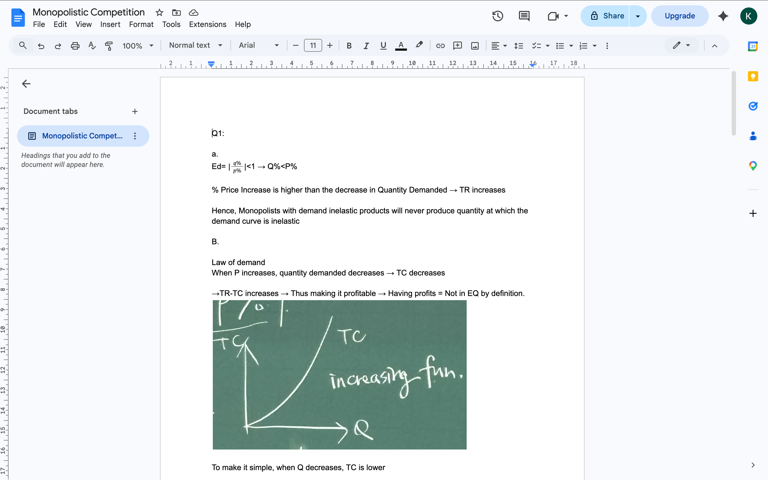
Task: Toggle italic formatting
Action: click(366, 46)
